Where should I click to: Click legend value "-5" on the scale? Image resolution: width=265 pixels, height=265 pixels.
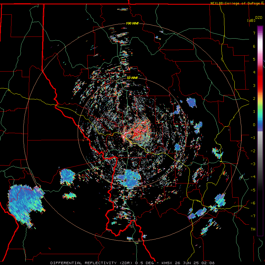tap(253, 190)
